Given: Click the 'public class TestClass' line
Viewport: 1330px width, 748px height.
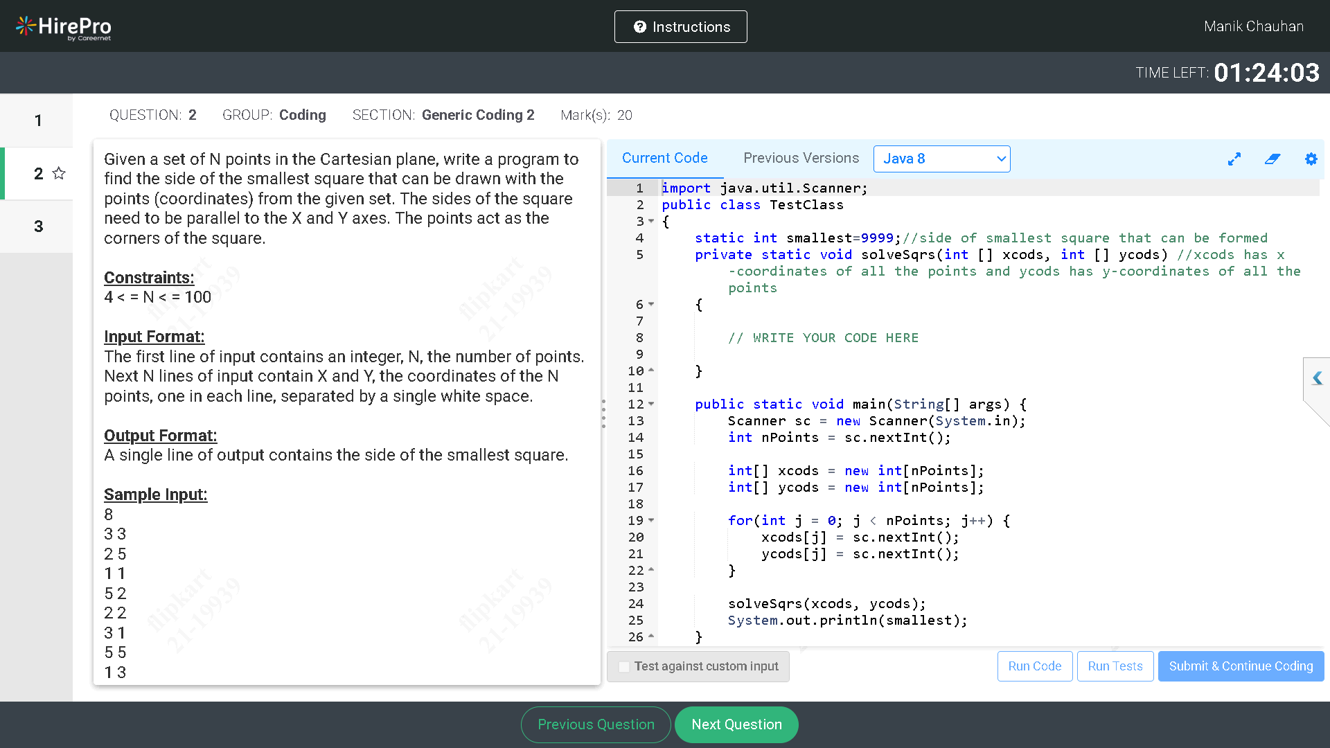Looking at the screenshot, I should pyautogui.click(x=752, y=205).
